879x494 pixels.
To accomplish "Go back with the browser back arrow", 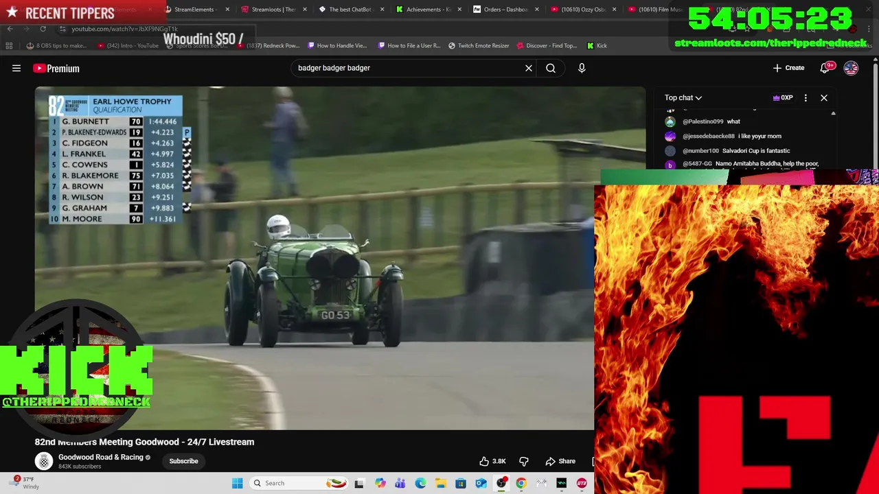I will pyautogui.click(x=10, y=29).
